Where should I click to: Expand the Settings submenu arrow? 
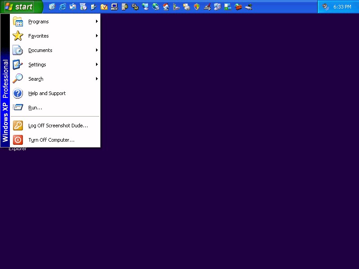(97, 64)
